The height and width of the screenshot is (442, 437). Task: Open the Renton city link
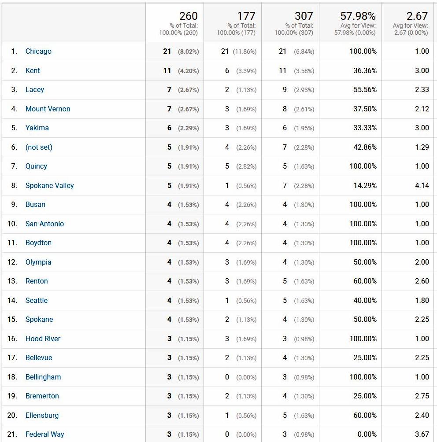37,281
